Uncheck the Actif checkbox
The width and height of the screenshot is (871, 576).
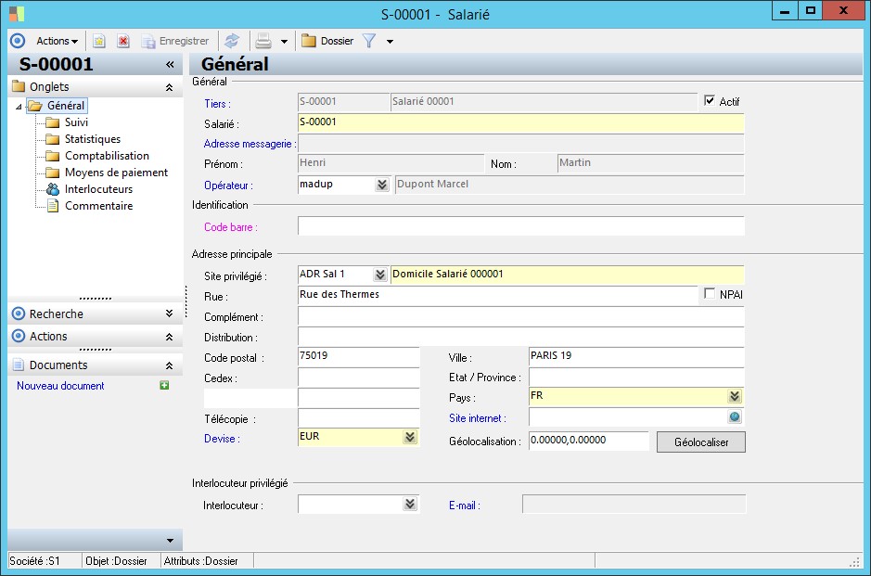click(x=711, y=101)
